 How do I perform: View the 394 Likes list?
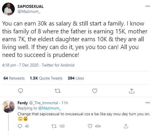click(76, 78)
